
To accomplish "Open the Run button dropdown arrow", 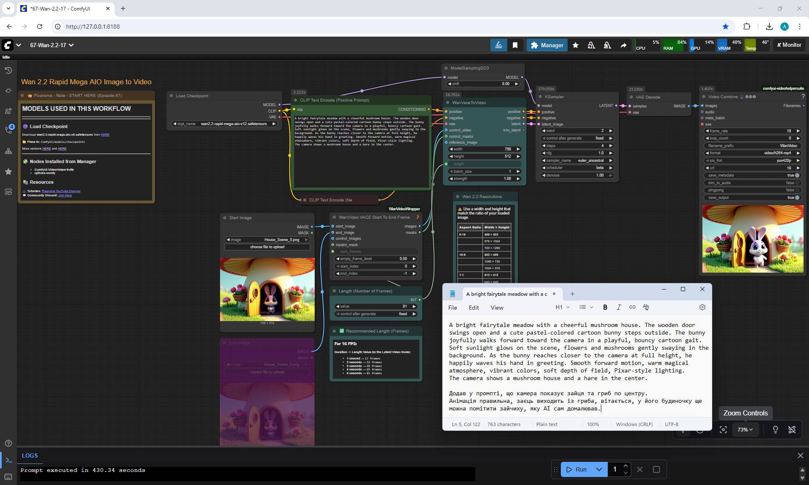I will click(x=599, y=469).
